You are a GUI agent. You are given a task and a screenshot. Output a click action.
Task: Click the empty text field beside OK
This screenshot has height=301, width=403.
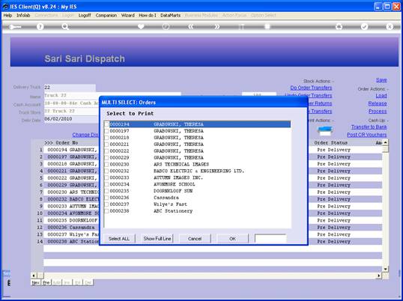[270, 239]
